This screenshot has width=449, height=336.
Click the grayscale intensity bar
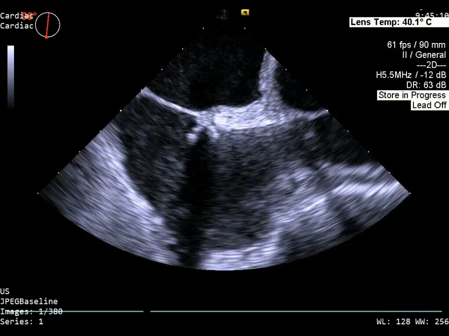click(11, 76)
